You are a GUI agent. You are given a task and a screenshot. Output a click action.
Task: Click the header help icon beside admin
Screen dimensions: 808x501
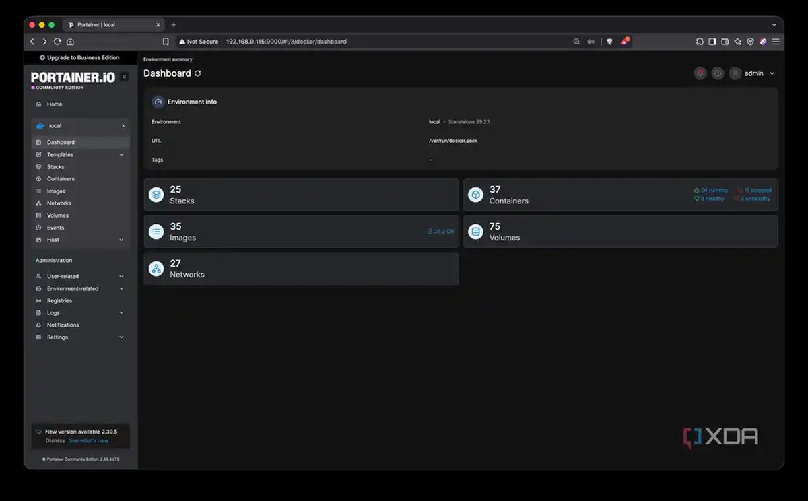coord(718,73)
